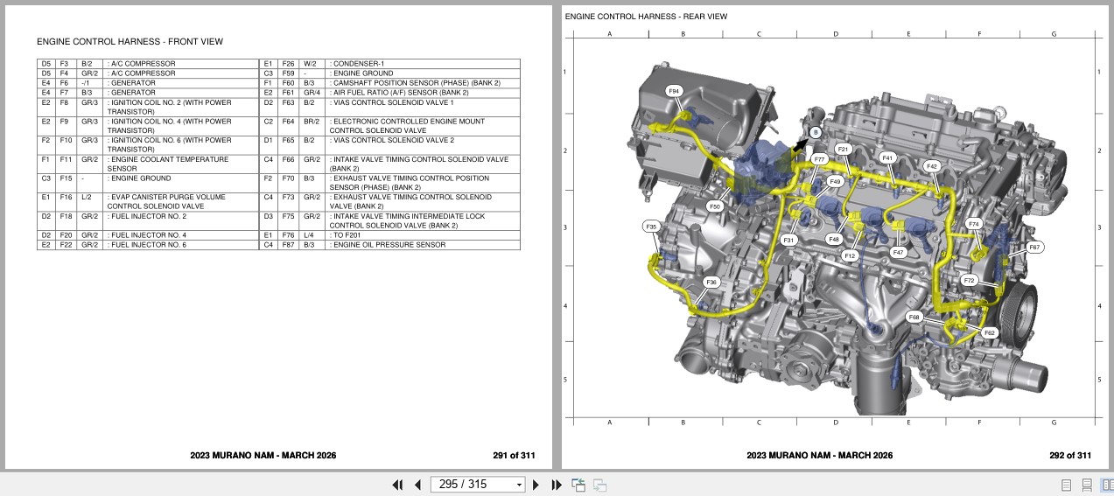
Task: Click the 'TO F201' table entry
Action: pos(346,235)
